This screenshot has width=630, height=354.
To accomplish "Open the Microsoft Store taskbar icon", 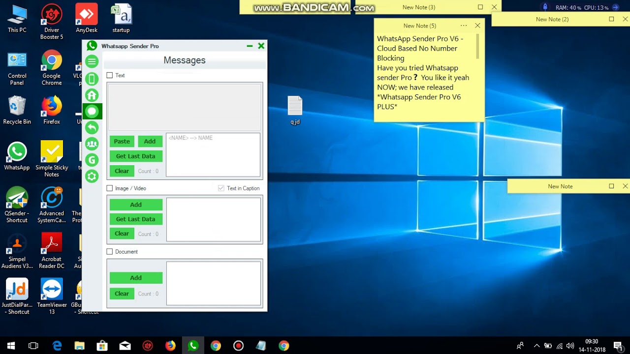I will pyautogui.click(x=102, y=346).
